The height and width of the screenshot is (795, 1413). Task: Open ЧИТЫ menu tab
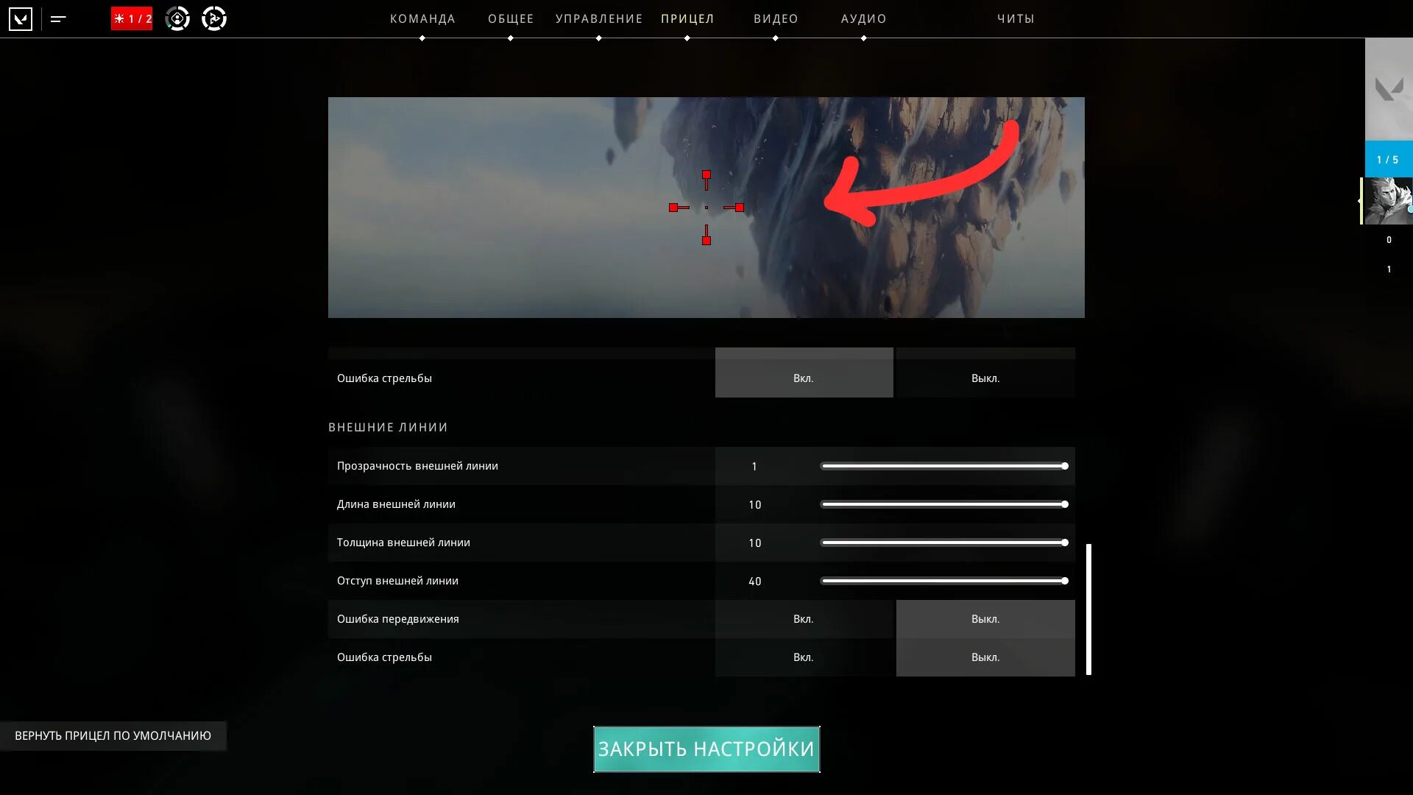pyautogui.click(x=1016, y=18)
